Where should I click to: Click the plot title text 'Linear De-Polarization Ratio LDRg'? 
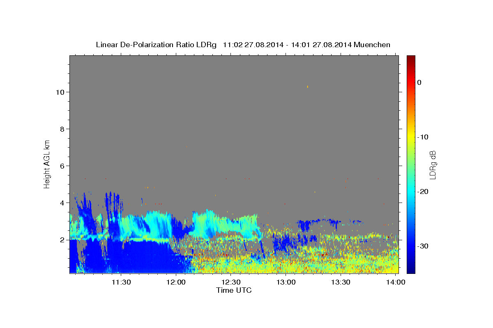[x=156, y=45]
